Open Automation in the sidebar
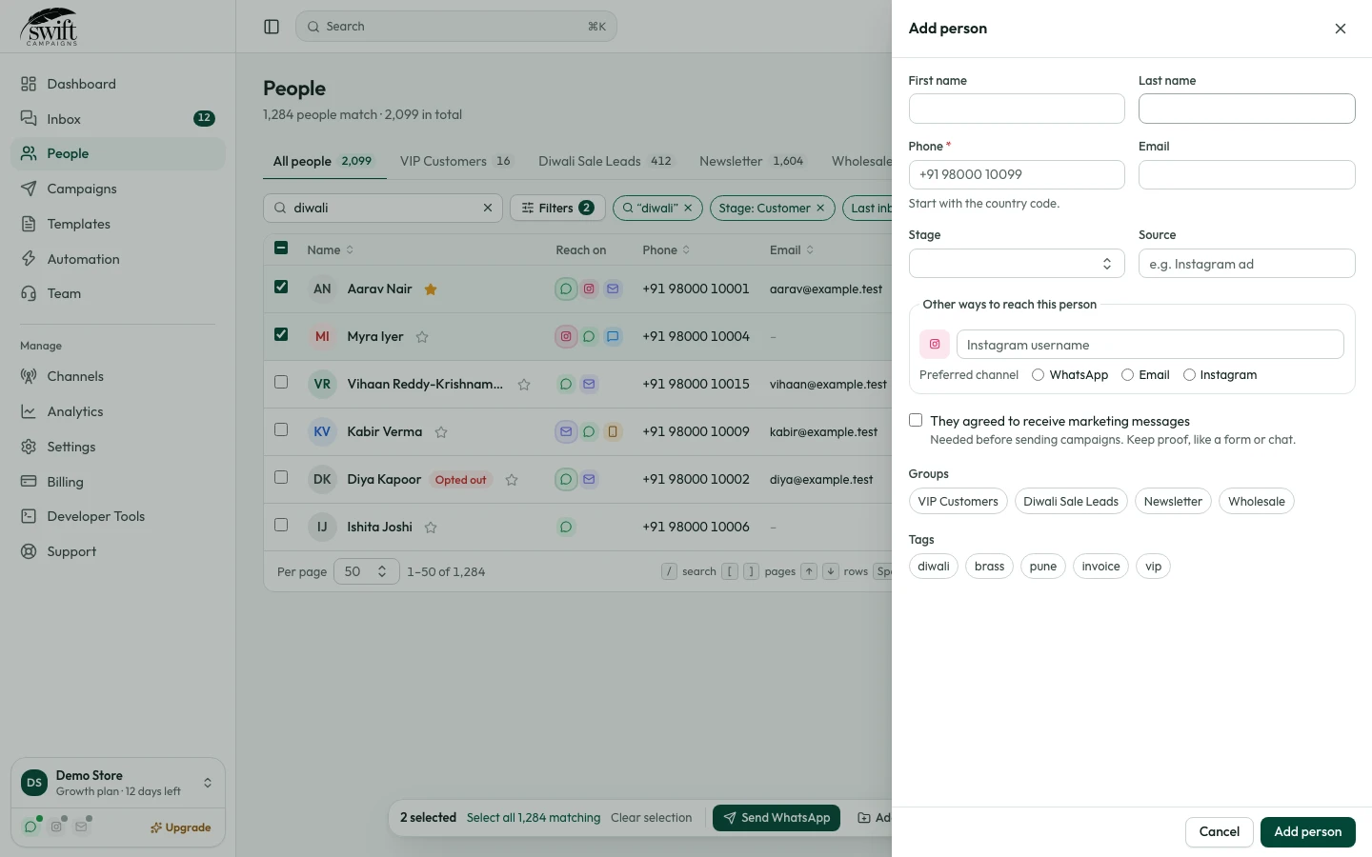The height and width of the screenshot is (857, 1372). point(118,259)
